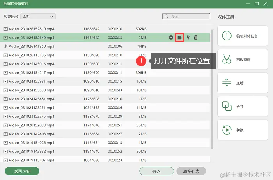This screenshot has width=273, height=180.
Task: Click duration 00:00:51 cell
Action: (115, 125)
